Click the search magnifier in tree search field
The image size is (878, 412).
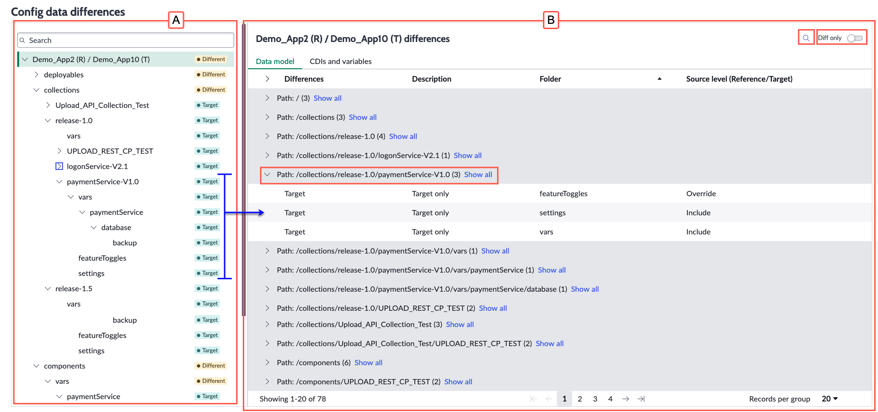(22, 41)
